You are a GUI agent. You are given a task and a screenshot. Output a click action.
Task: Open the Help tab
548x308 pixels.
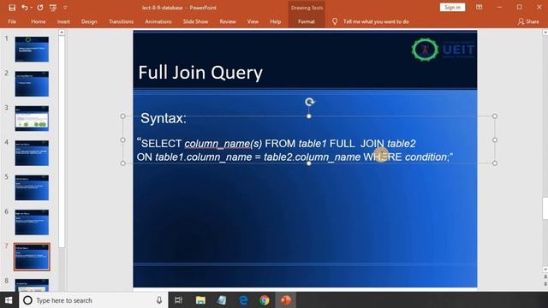pyautogui.click(x=275, y=21)
